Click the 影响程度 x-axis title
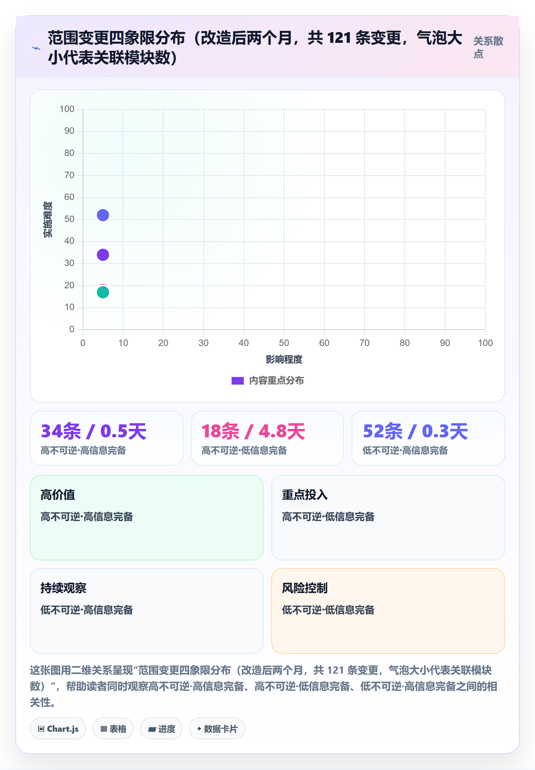535x770 pixels. coord(284,359)
